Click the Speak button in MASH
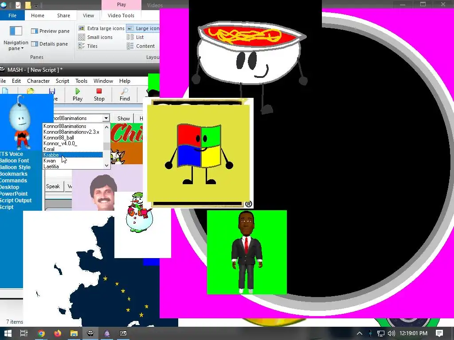 (x=53, y=186)
